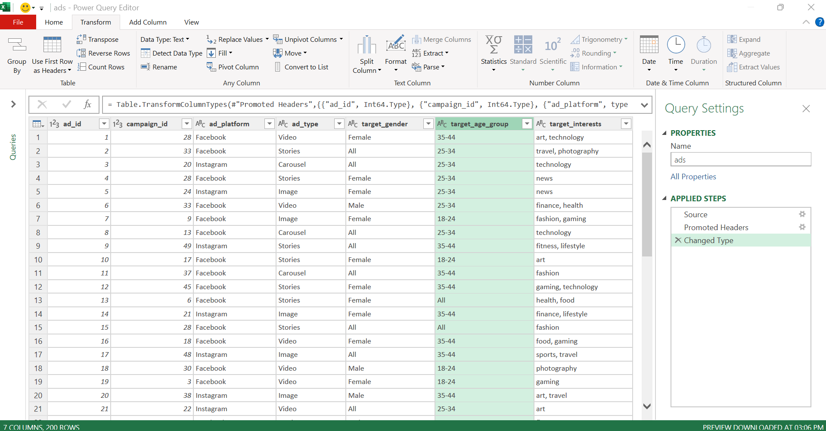Open the Data Type: Text dropdown

(165, 39)
